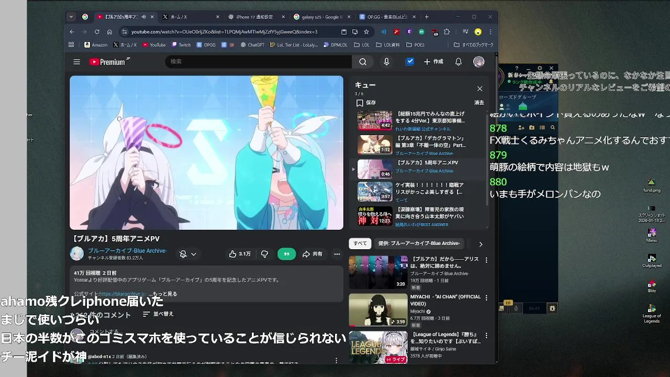670x377 pixels.
Task: Open the Blitz desktop shortcut
Action: click(652, 286)
